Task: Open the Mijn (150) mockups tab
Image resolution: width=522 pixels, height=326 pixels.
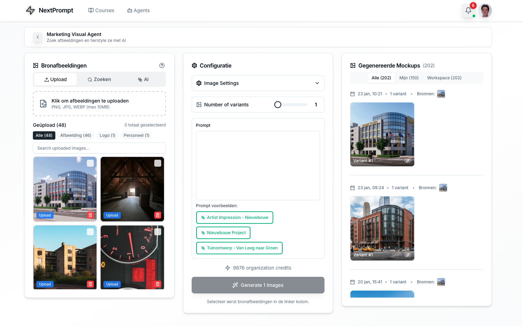Action: (x=409, y=78)
